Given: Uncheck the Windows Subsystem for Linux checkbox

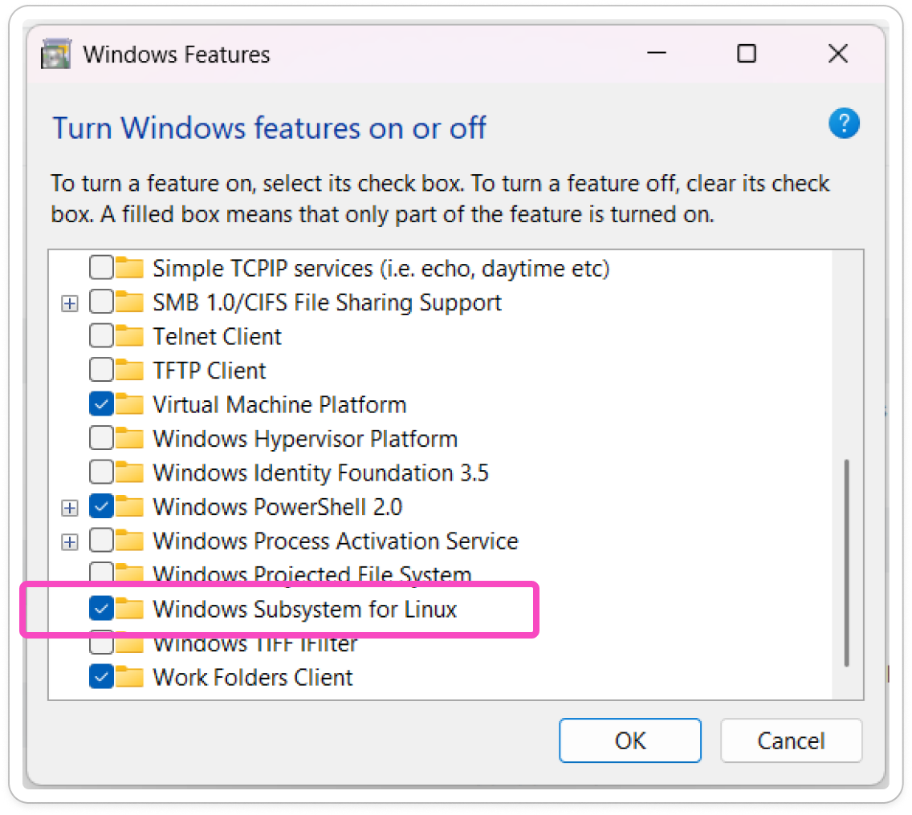Looking at the screenshot, I should pos(101,609).
